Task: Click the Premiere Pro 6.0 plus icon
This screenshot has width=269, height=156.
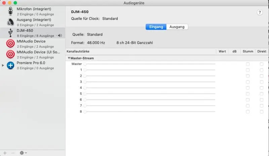Action: 10,65
